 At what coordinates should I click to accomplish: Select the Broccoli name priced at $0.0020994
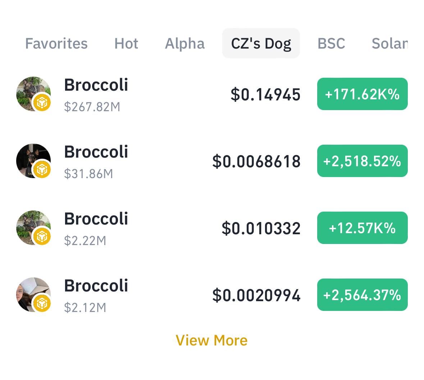click(96, 285)
